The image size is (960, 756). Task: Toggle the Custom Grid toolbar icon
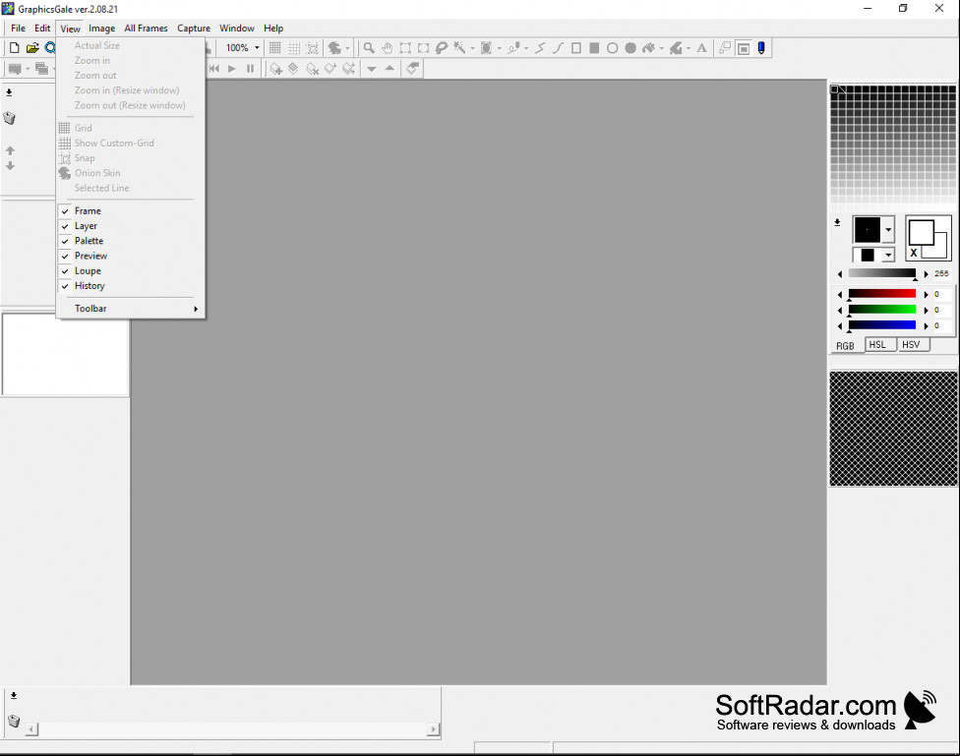294,48
